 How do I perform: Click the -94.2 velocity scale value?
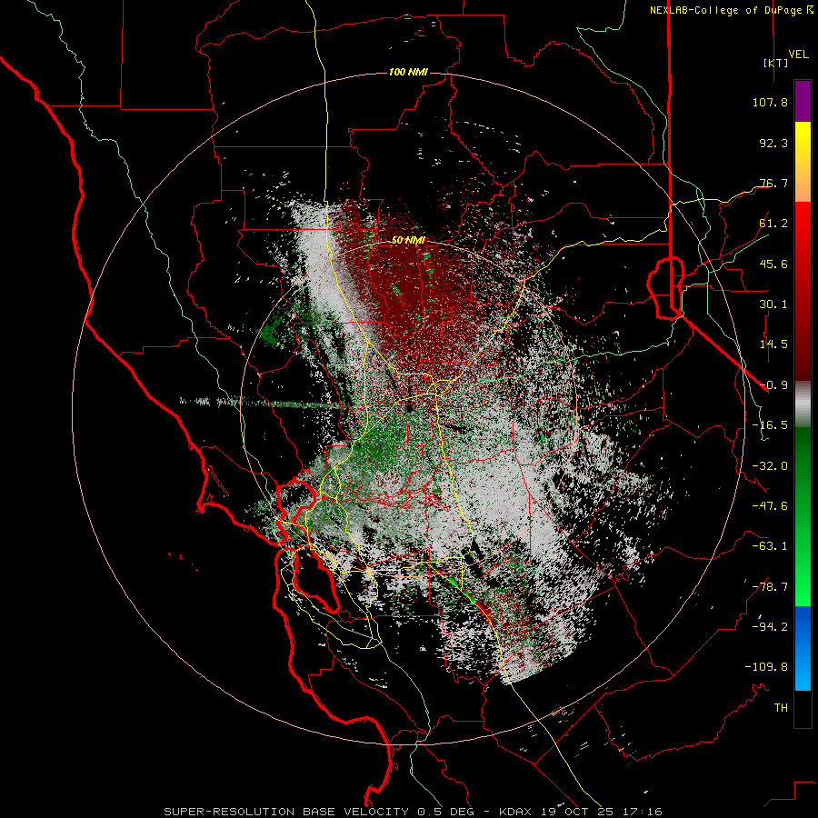(770, 626)
